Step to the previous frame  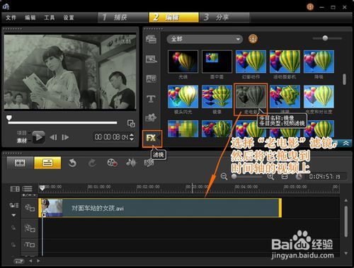[x=53, y=137]
